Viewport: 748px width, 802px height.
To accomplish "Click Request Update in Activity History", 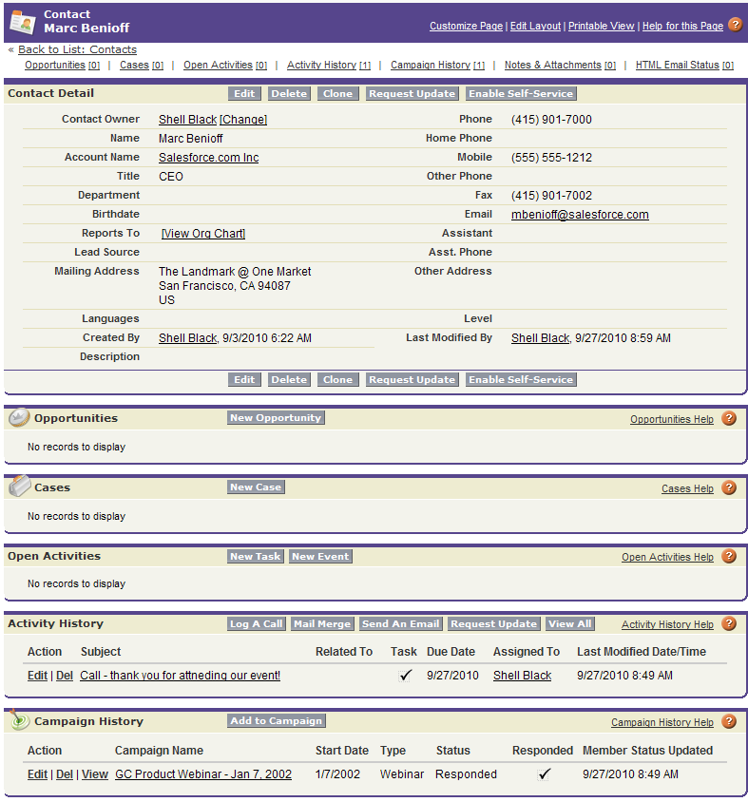I will [493, 623].
